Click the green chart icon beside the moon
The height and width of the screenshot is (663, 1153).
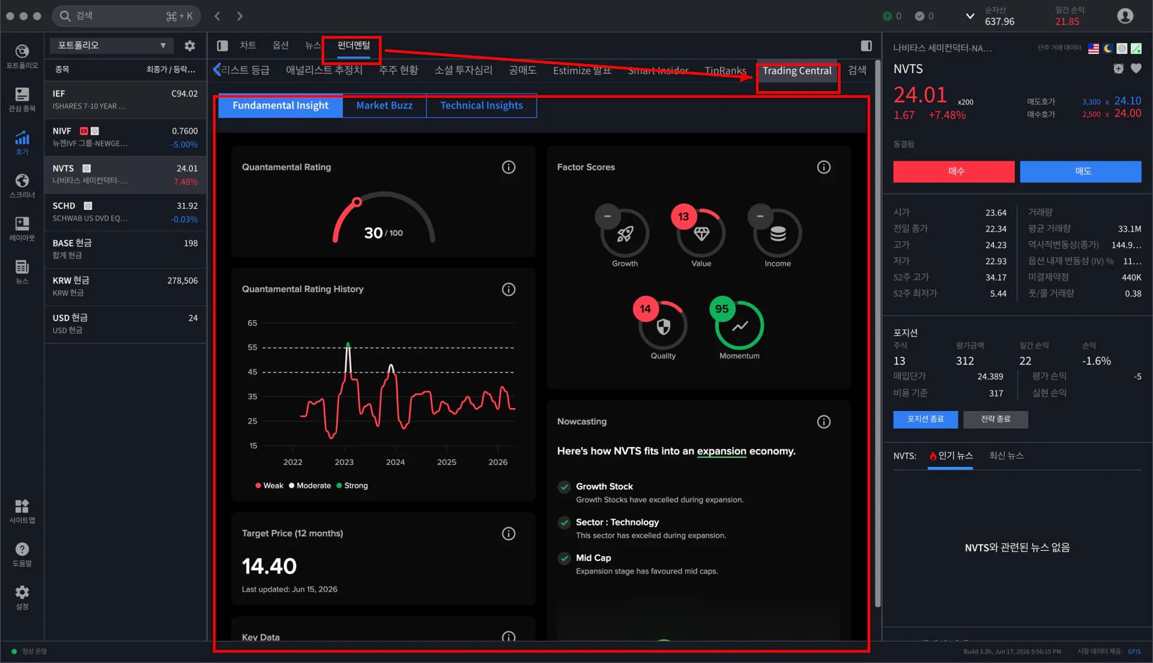click(1136, 49)
